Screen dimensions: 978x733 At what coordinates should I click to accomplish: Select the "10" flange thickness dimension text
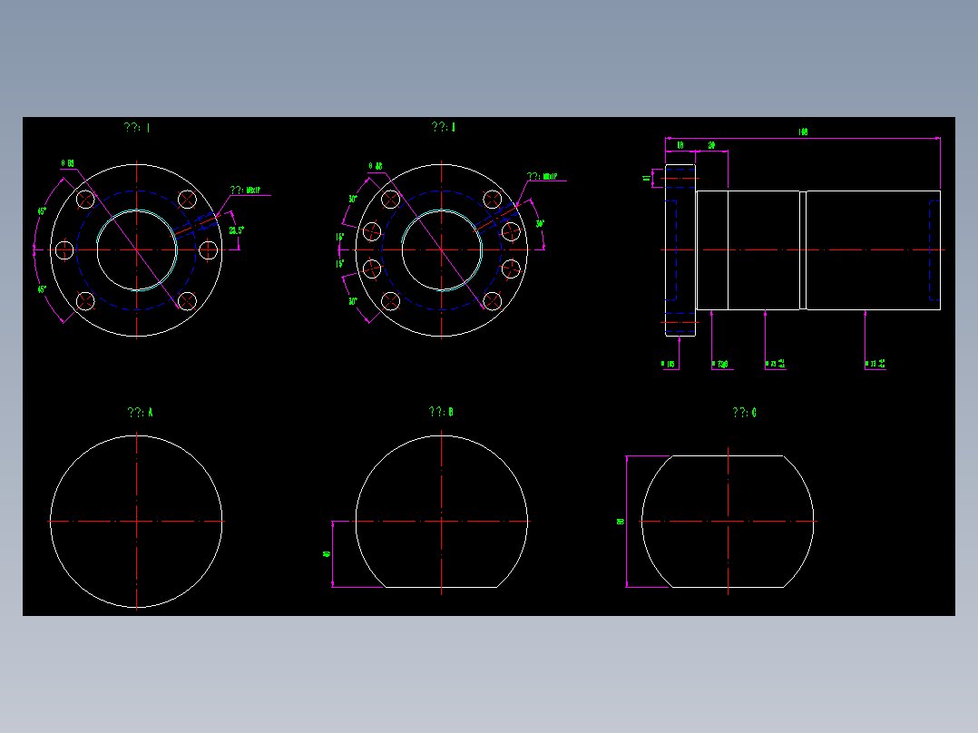[680, 145]
